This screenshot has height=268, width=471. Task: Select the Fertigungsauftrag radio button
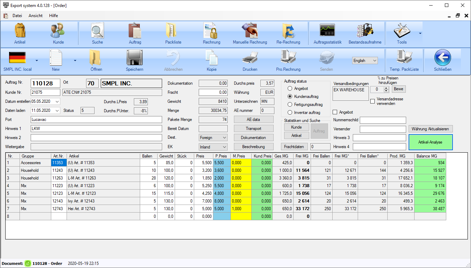290,105
